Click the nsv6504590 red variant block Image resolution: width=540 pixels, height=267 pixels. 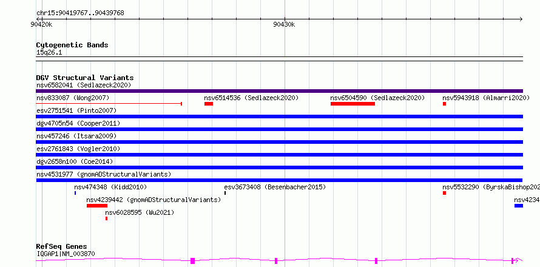353,104
